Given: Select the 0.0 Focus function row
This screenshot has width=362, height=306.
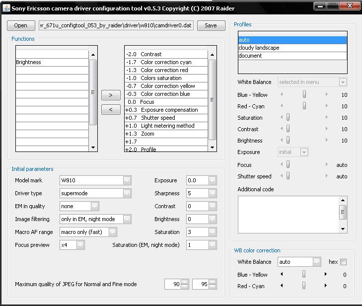Looking at the screenshot, I should tap(166, 102).
